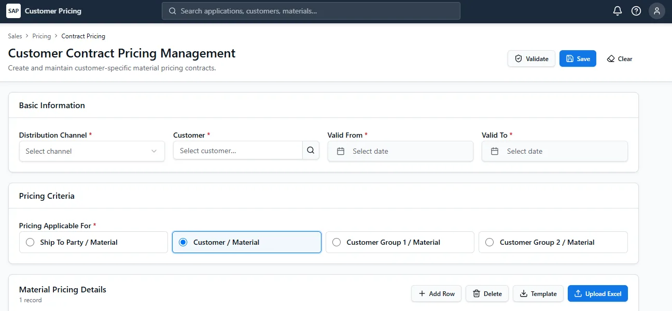Click the page description under the title
The width and height of the screenshot is (672, 311).
click(x=112, y=68)
